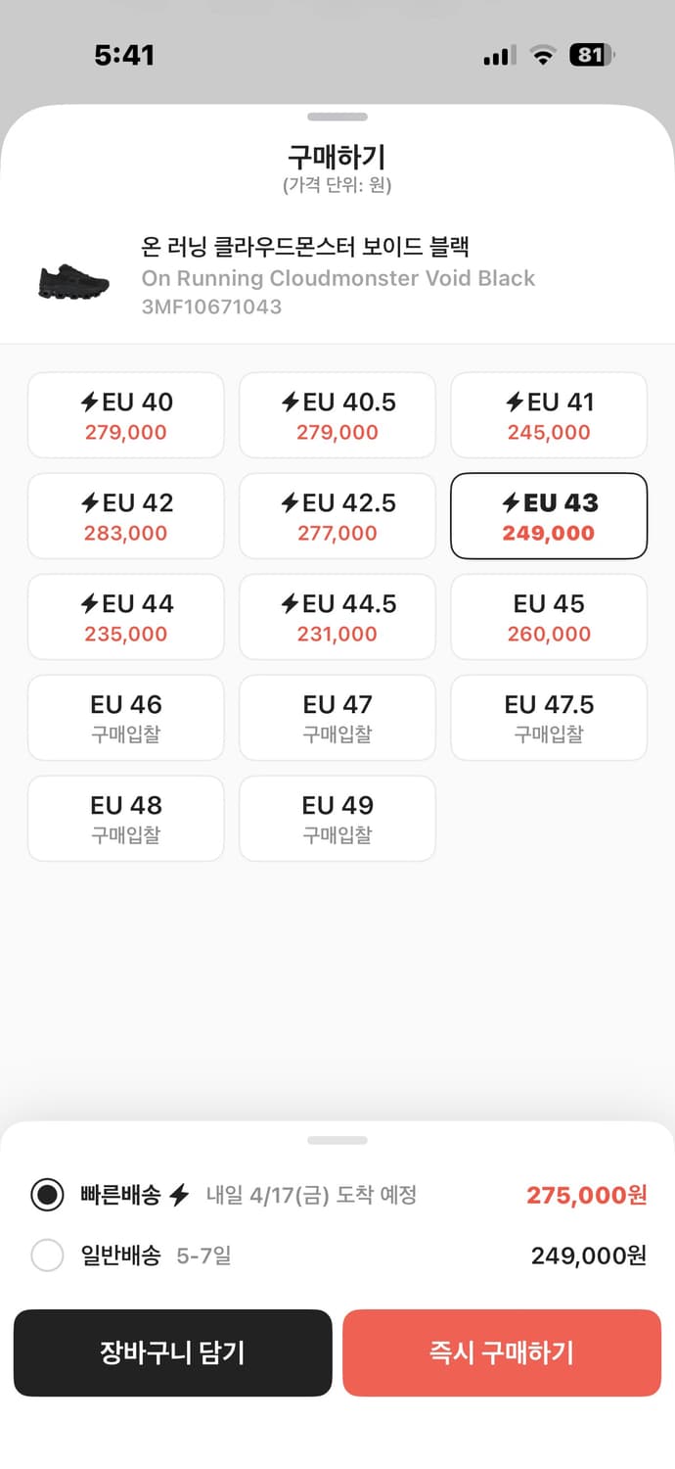Expand the EU 45 size tile
Viewport: 675px width, 1469px height.
tap(549, 617)
